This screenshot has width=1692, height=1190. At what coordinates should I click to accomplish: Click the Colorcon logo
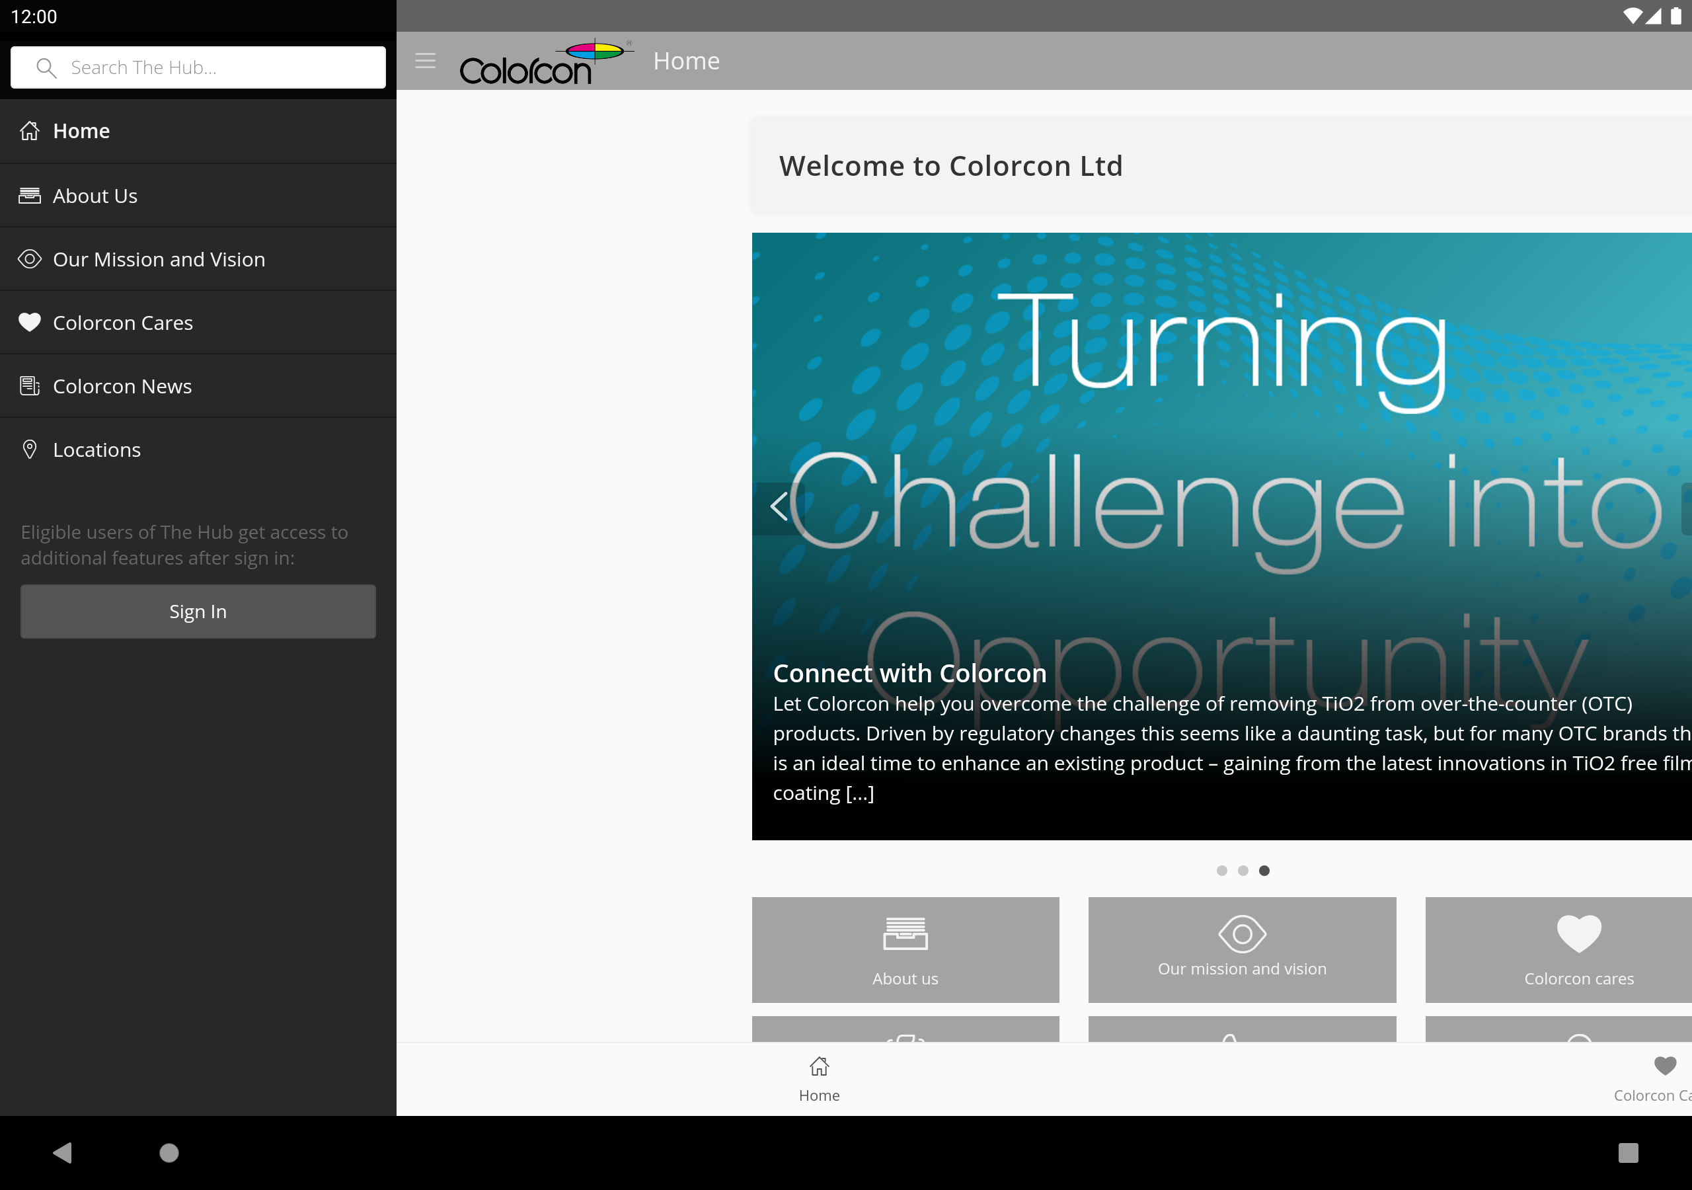pos(545,61)
